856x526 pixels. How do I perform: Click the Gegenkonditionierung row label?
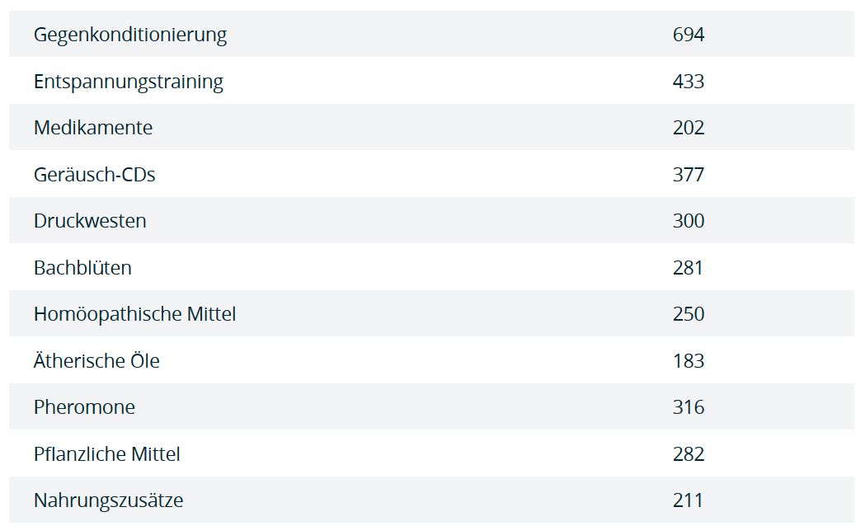[130, 35]
